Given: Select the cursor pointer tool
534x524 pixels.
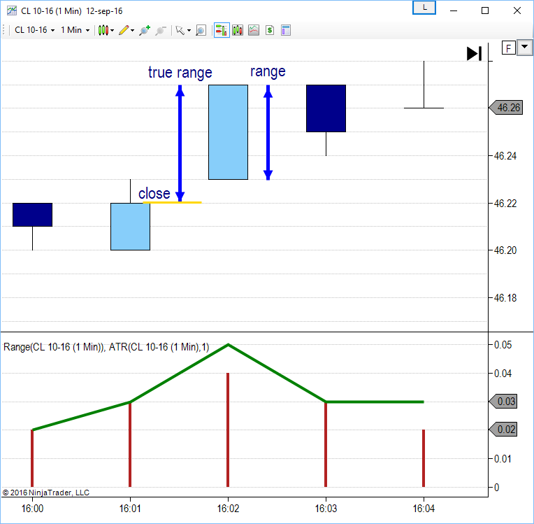Looking at the screenshot, I should (180, 30).
